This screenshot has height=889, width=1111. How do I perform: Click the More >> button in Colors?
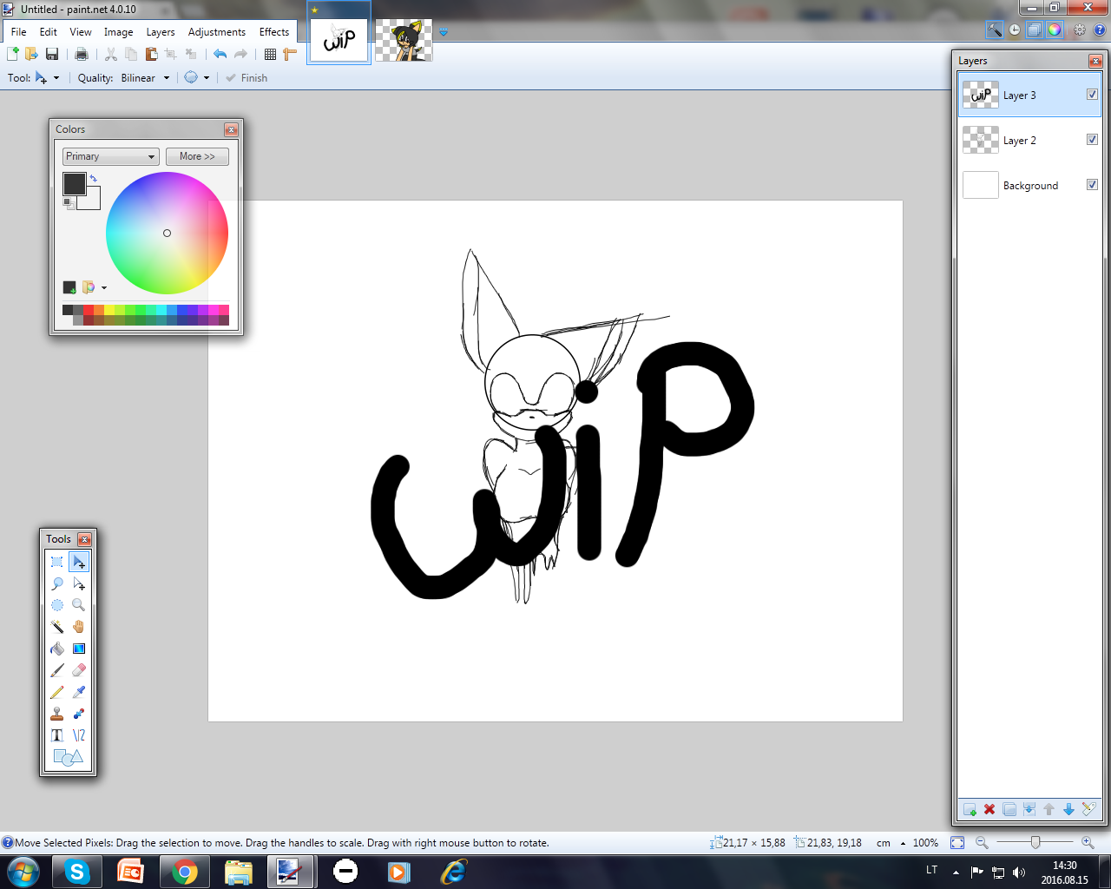coord(197,156)
